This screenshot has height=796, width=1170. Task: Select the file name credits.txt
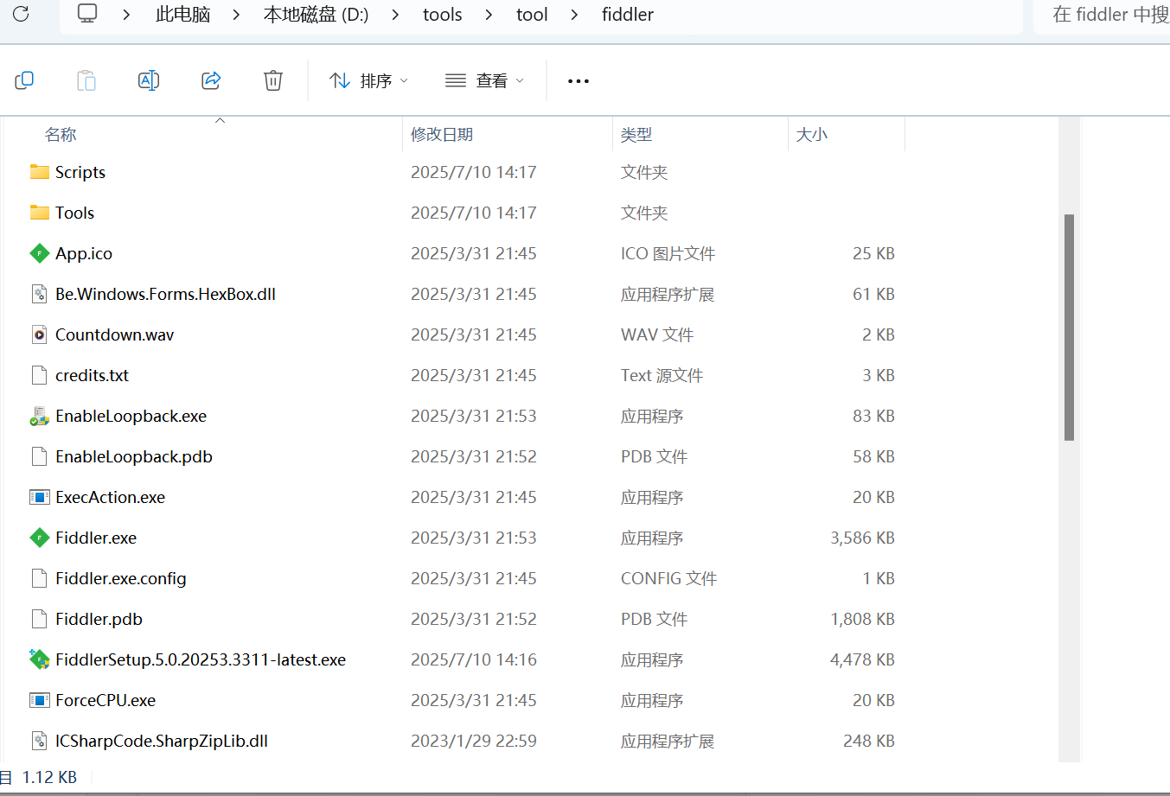pyautogui.click(x=92, y=375)
